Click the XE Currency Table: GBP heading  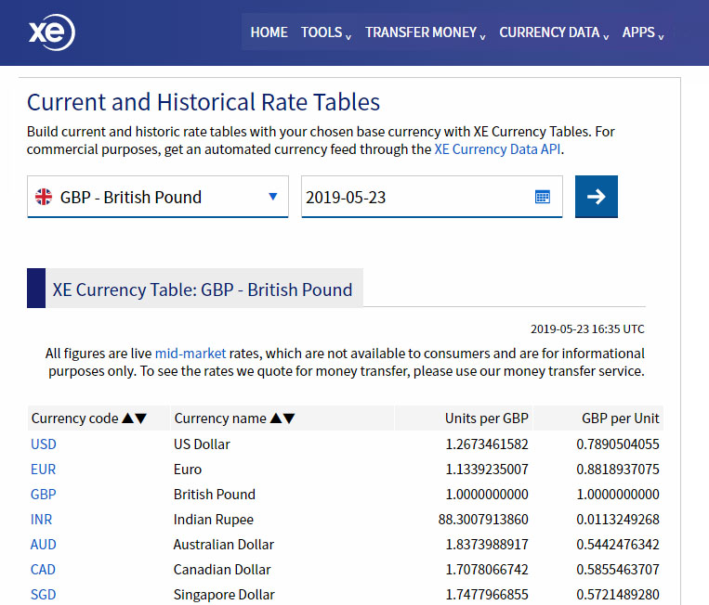point(203,290)
